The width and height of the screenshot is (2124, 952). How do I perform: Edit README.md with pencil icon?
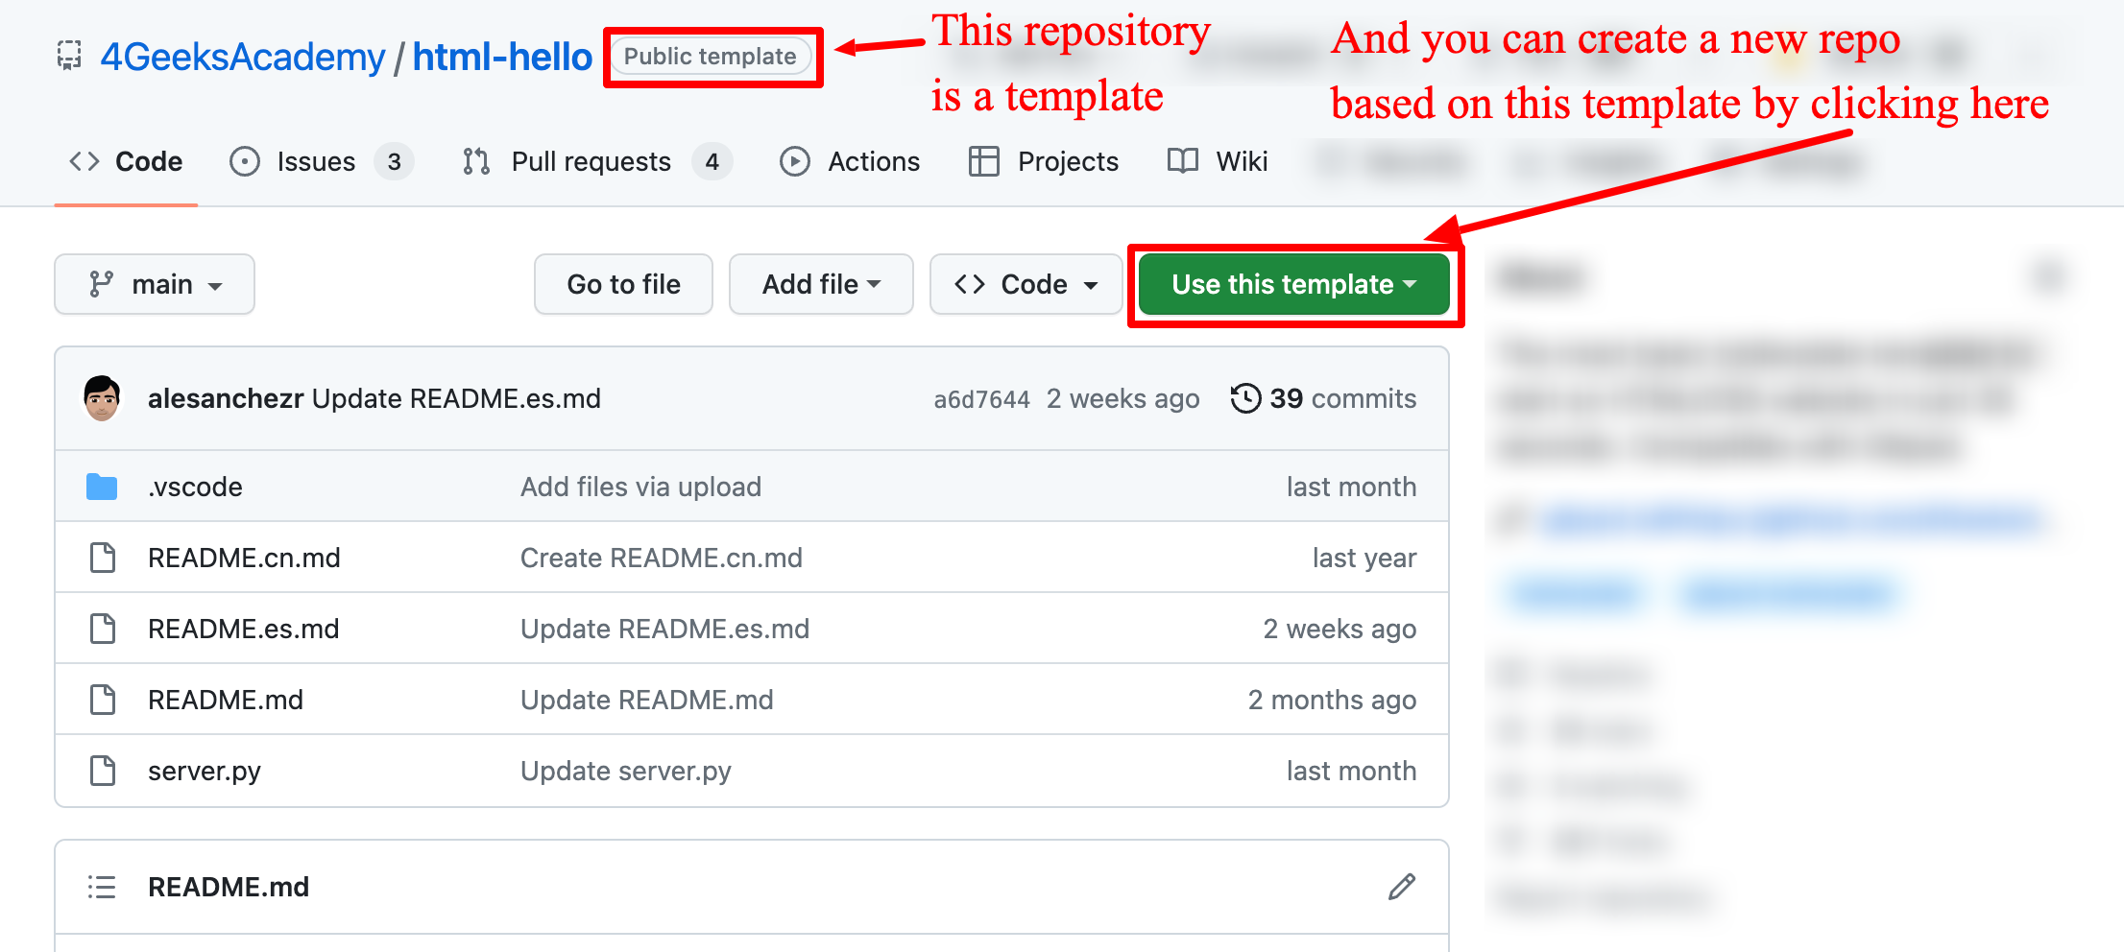click(x=1402, y=887)
